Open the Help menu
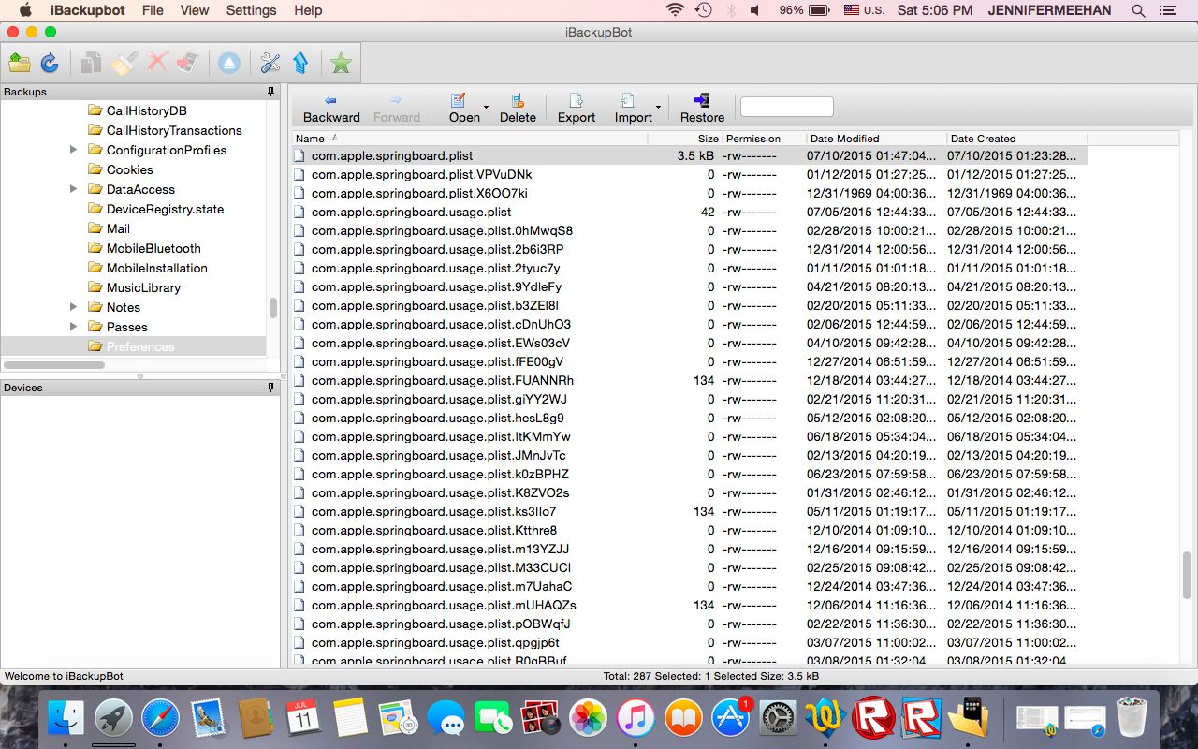The width and height of the screenshot is (1198, 749). 308,10
